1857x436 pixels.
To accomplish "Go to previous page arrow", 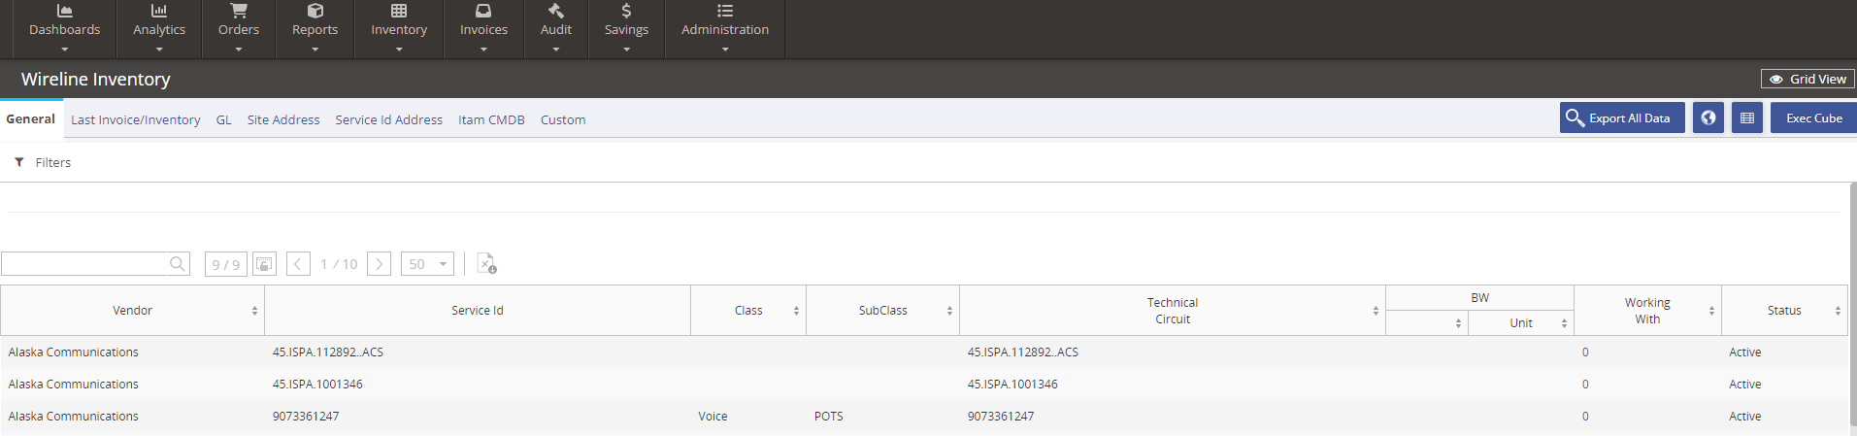I will 298,264.
